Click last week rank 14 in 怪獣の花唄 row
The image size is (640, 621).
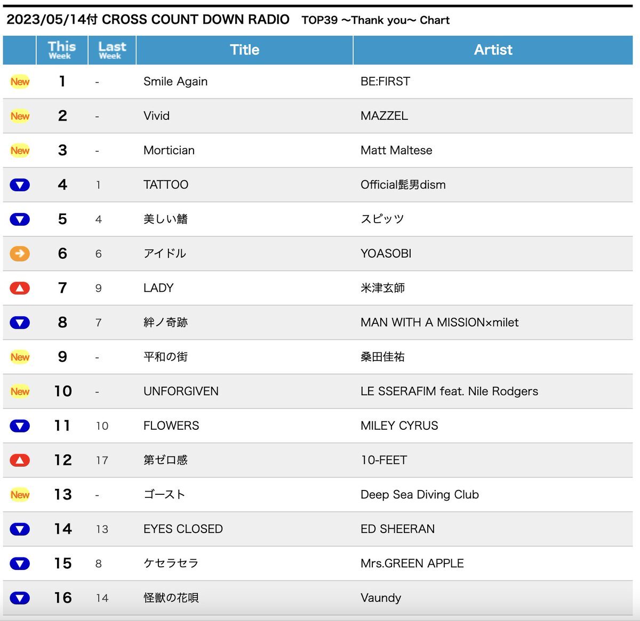point(102,598)
